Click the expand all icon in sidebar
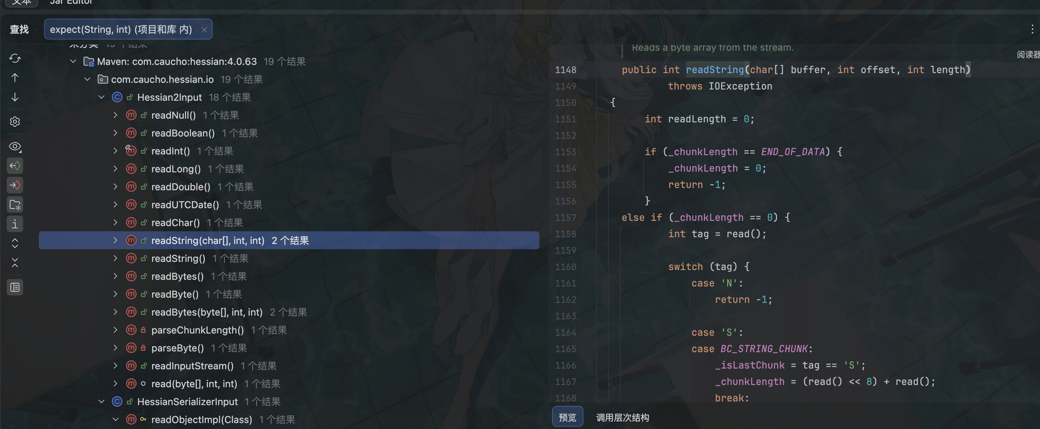Viewport: 1040px width, 429px height. [x=15, y=243]
